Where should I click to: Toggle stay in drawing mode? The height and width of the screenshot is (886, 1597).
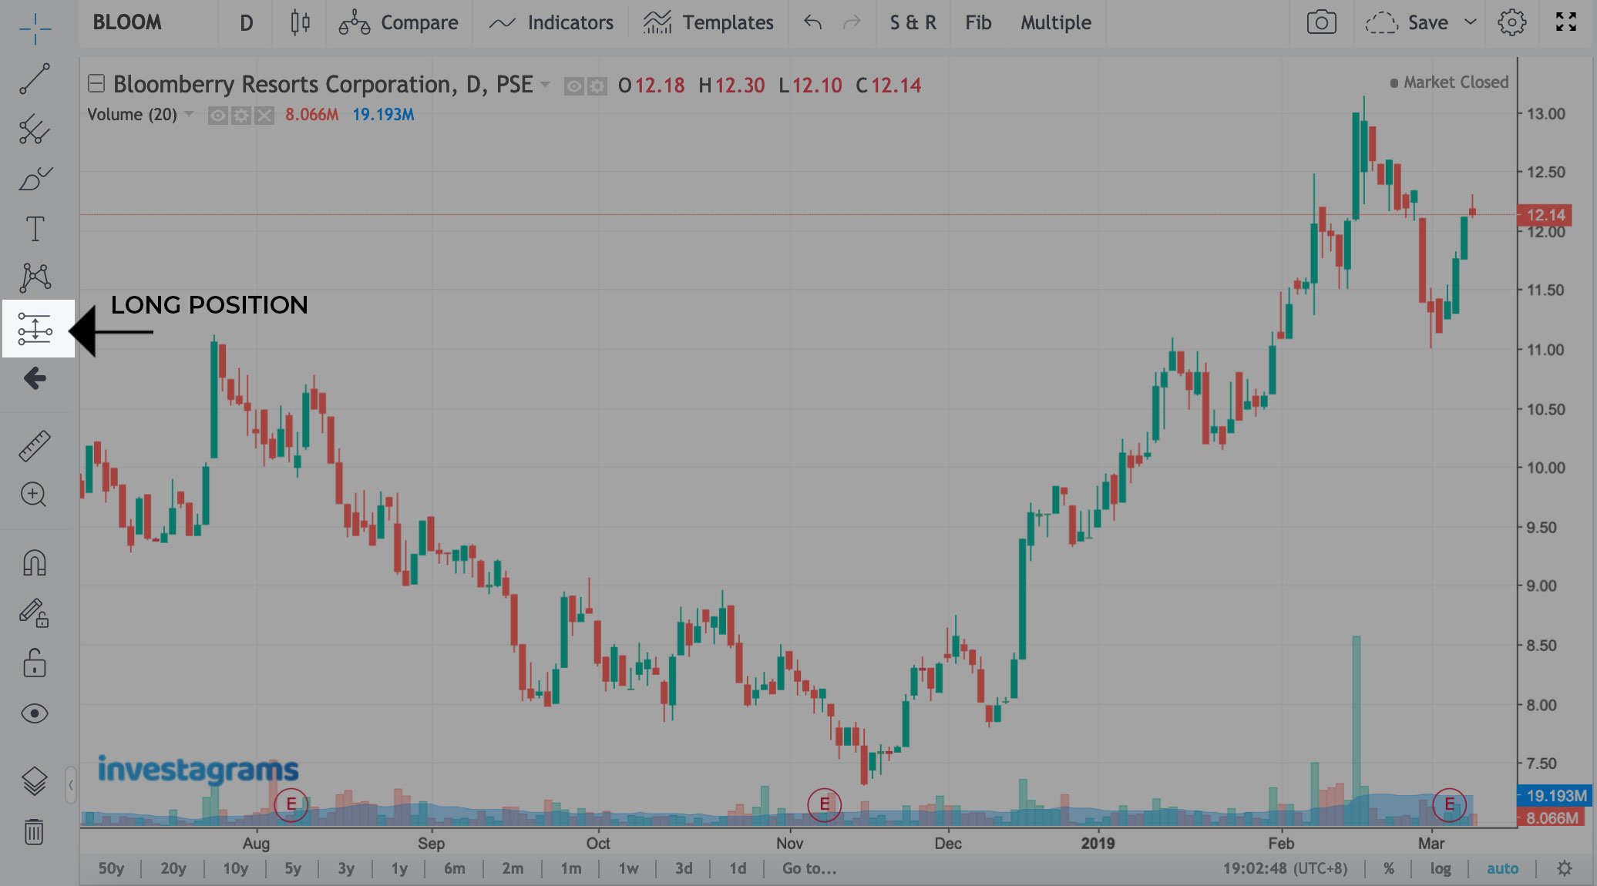pyautogui.click(x=35, y=613)
